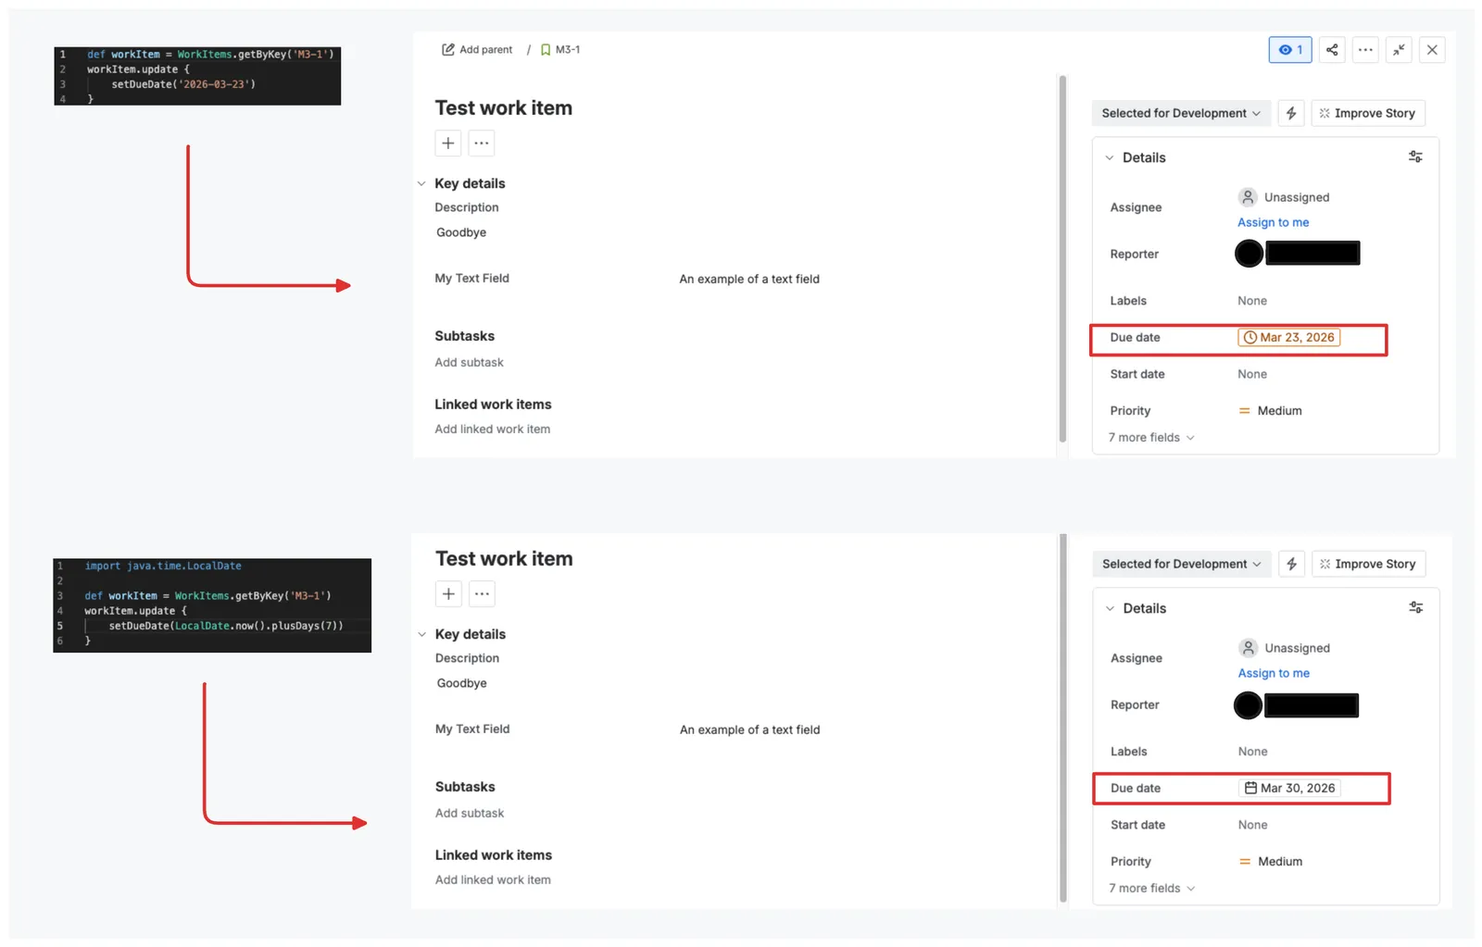
Task: Click the code line import java.time.LocalDate
Action: pos(163,566)
